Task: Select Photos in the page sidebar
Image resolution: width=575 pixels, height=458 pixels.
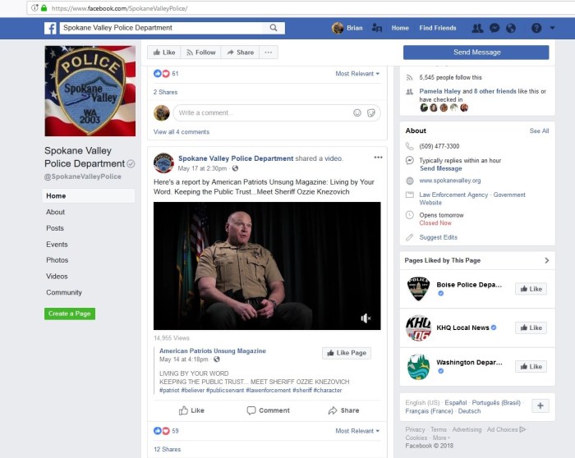Action: (x=57, y=260)
